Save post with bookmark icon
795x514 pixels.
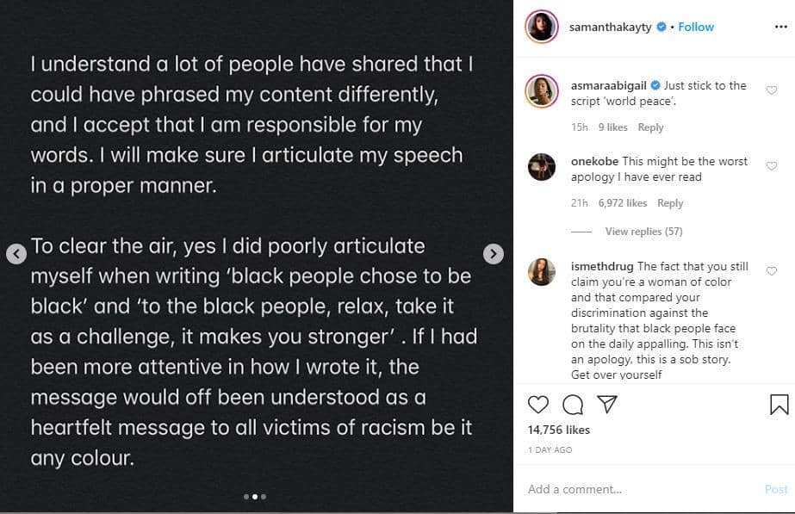pyautogui.click(x=779, y=405)
